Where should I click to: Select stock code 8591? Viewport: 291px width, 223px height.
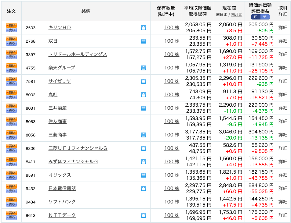(31, 175)
